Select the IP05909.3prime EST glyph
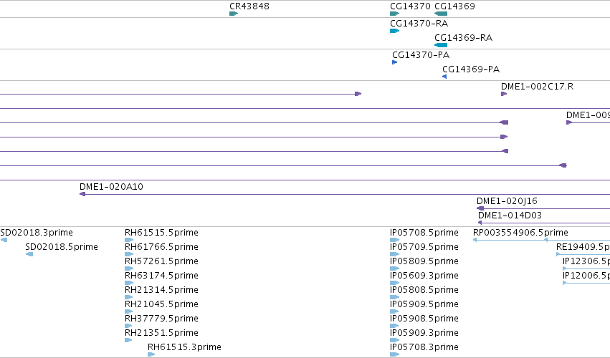 pos(395,340)
